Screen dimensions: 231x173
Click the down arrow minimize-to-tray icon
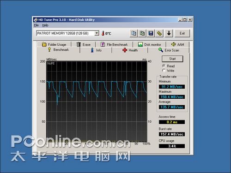pyautogui.click(x=169, y=33)
